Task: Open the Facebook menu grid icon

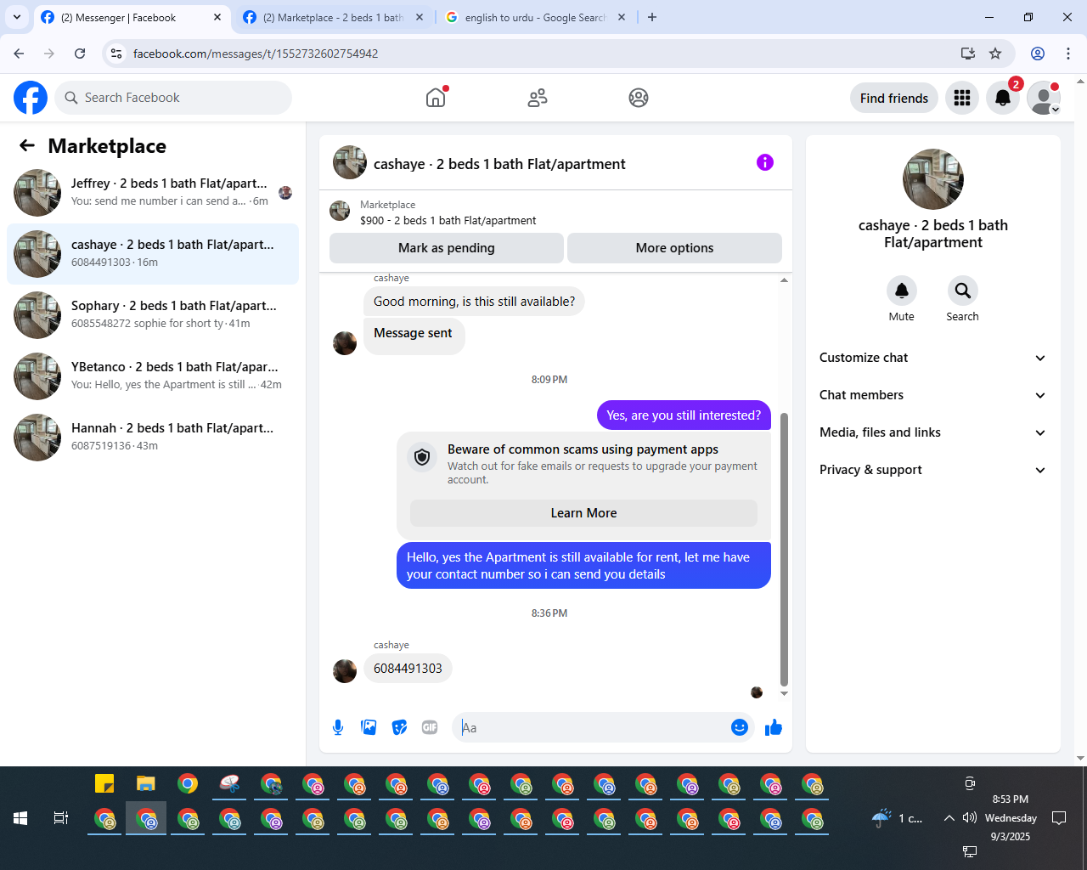Action: point(962,98)
